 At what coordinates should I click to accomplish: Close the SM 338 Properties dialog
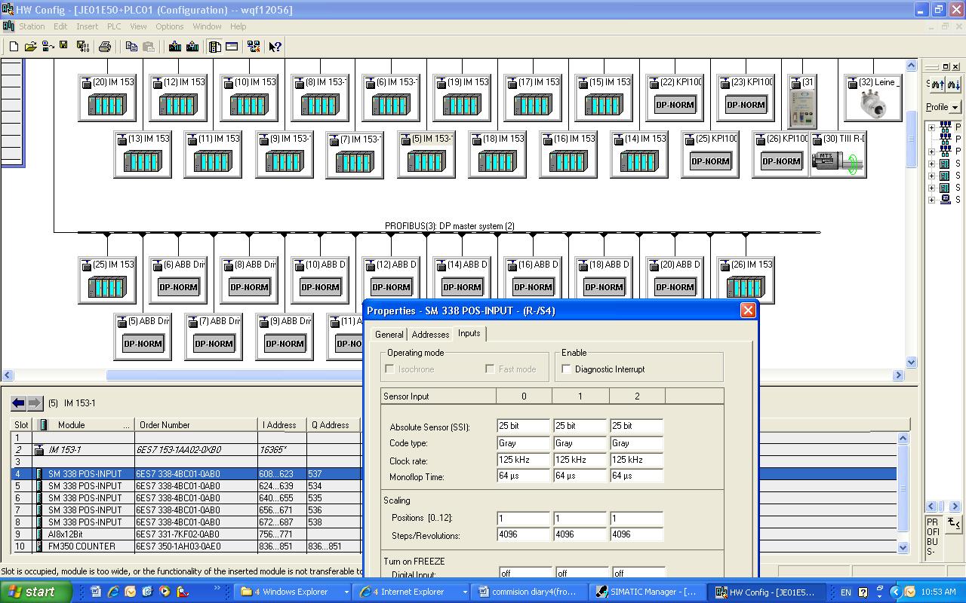(748, 311)
